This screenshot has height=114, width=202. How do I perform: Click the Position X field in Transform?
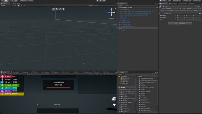point(180,16)
